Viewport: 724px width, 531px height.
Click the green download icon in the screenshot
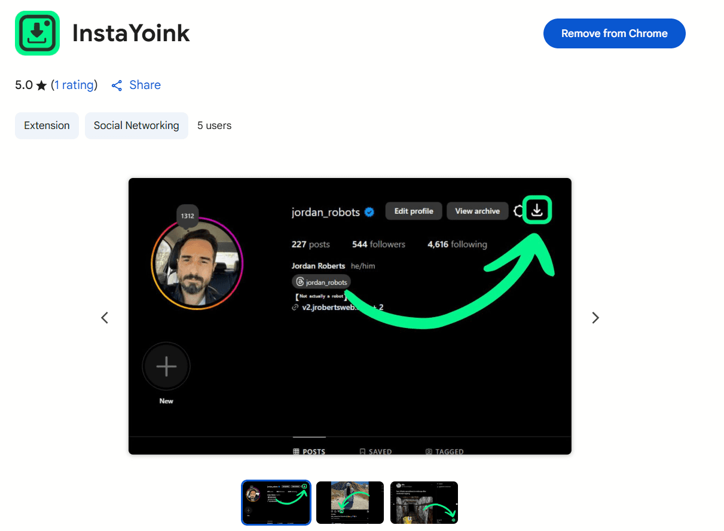coord(536,210)
